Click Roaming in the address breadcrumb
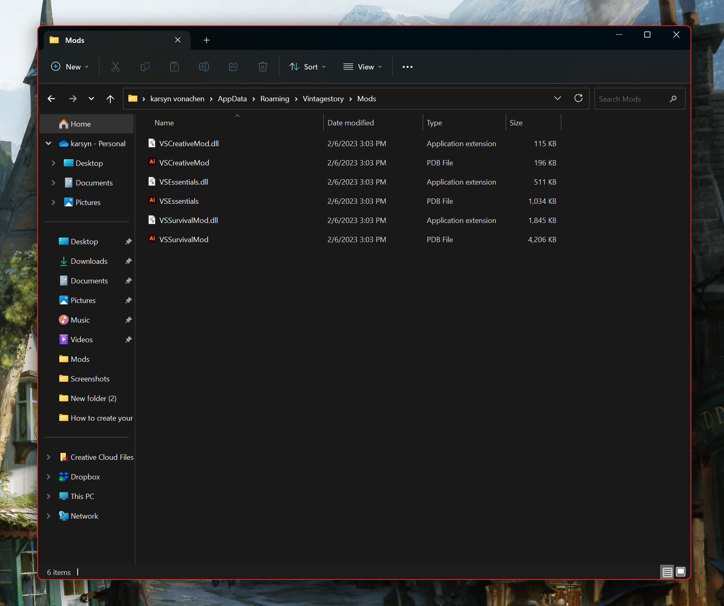The image size is (724, 606). tap(274, 99)
